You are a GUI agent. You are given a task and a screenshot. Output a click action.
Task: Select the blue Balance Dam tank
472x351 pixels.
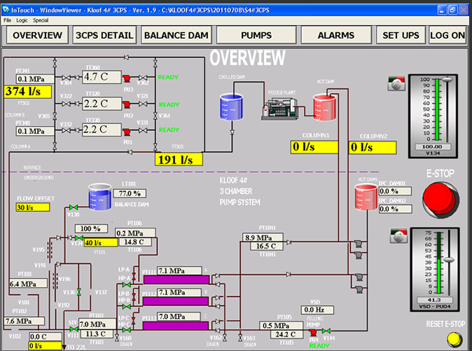[100, 197]
